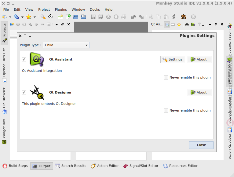The image size is (234, 177).
Task: Expand the Projects dock menu arrow
Action: point(57,24)
